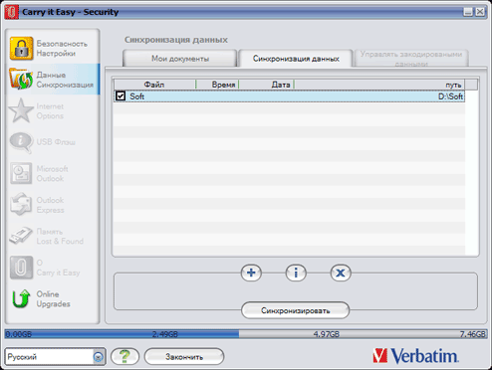Open help with the question mark button

pos(124,357)
